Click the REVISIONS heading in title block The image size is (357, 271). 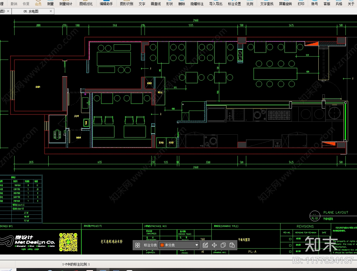[305, 226]
